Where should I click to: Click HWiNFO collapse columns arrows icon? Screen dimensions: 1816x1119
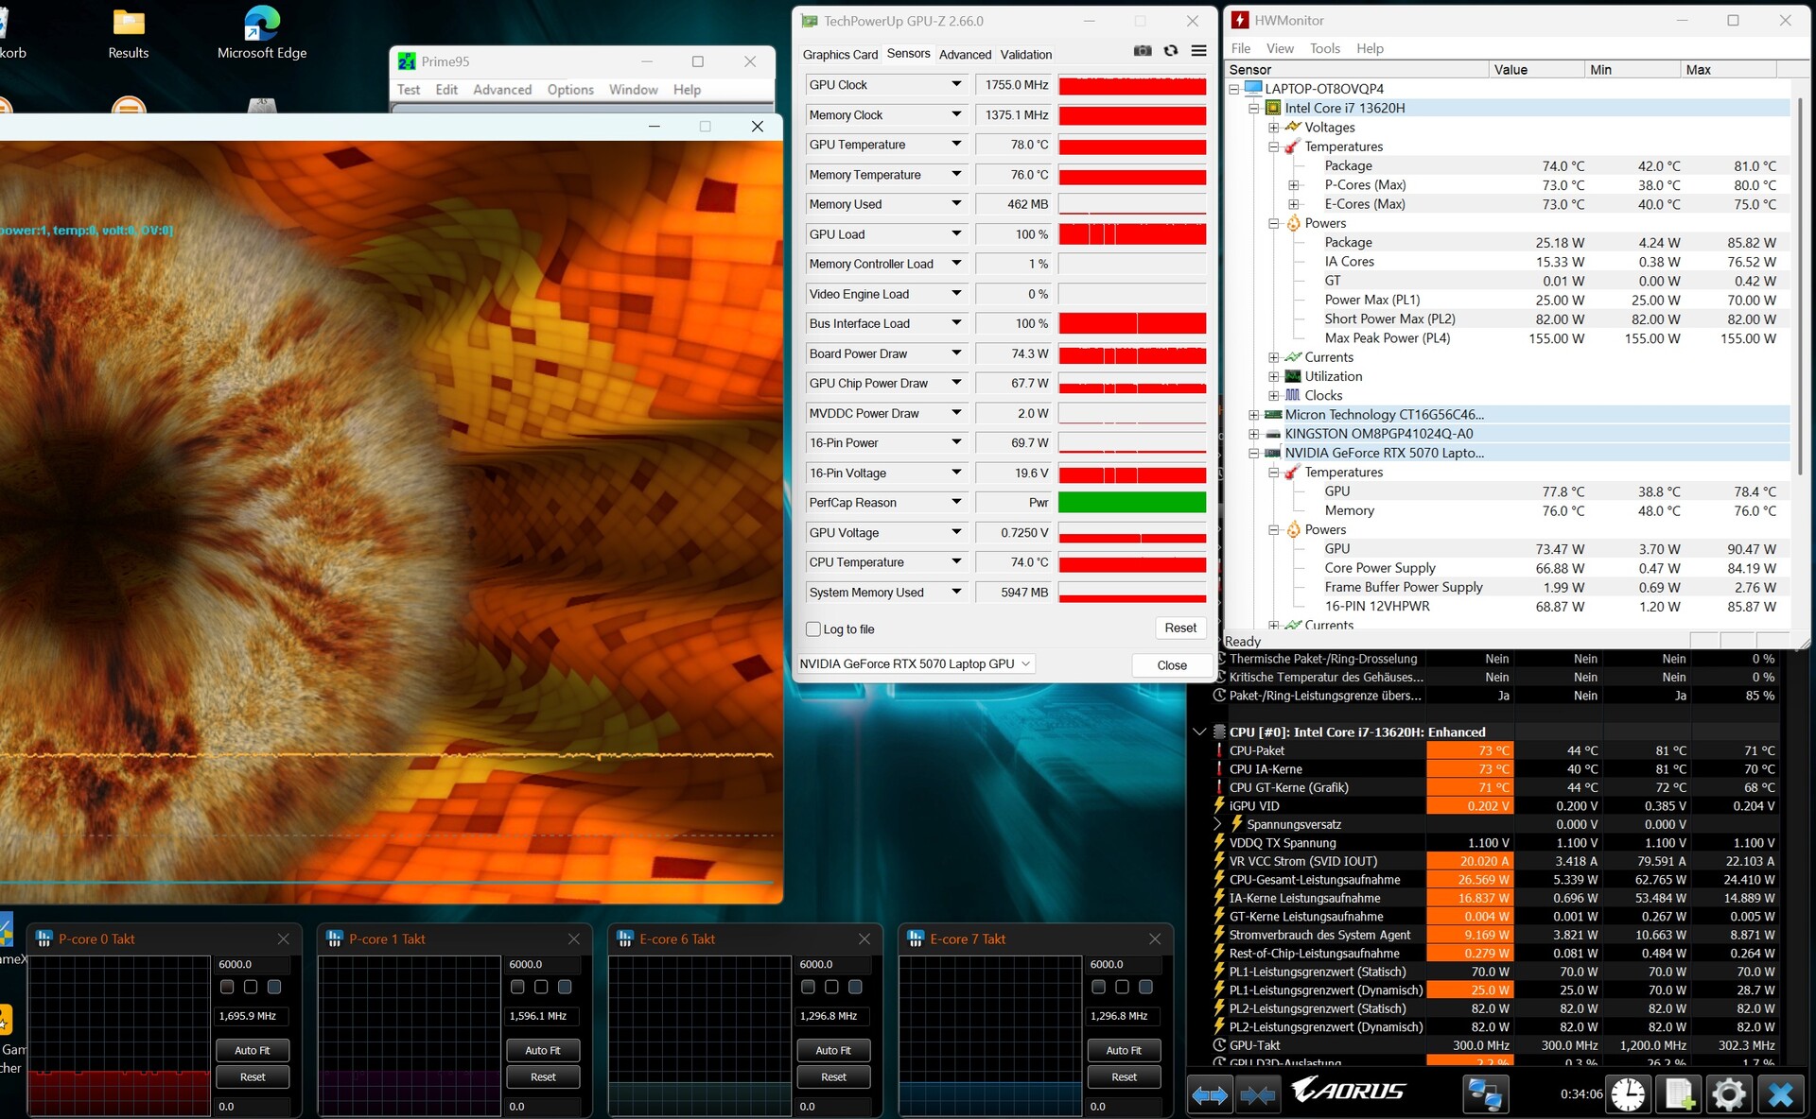(x=1257, y=1094)
